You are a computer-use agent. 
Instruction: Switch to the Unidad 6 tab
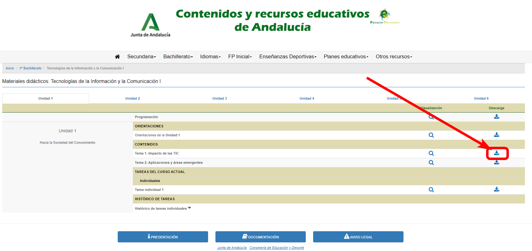point(481,98)
